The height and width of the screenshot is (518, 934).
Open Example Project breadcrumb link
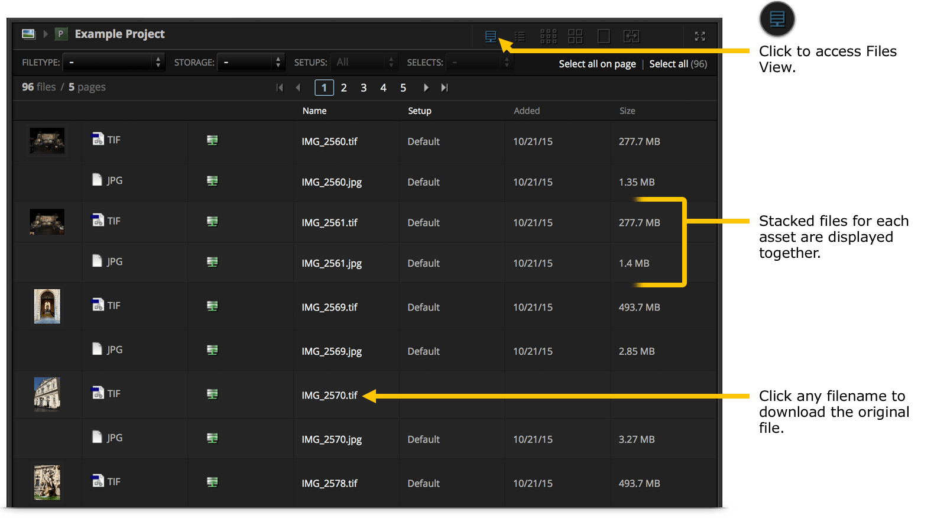(119, 34)
